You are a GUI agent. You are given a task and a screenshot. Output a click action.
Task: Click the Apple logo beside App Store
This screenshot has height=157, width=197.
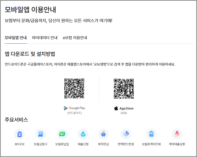(116, 108)
